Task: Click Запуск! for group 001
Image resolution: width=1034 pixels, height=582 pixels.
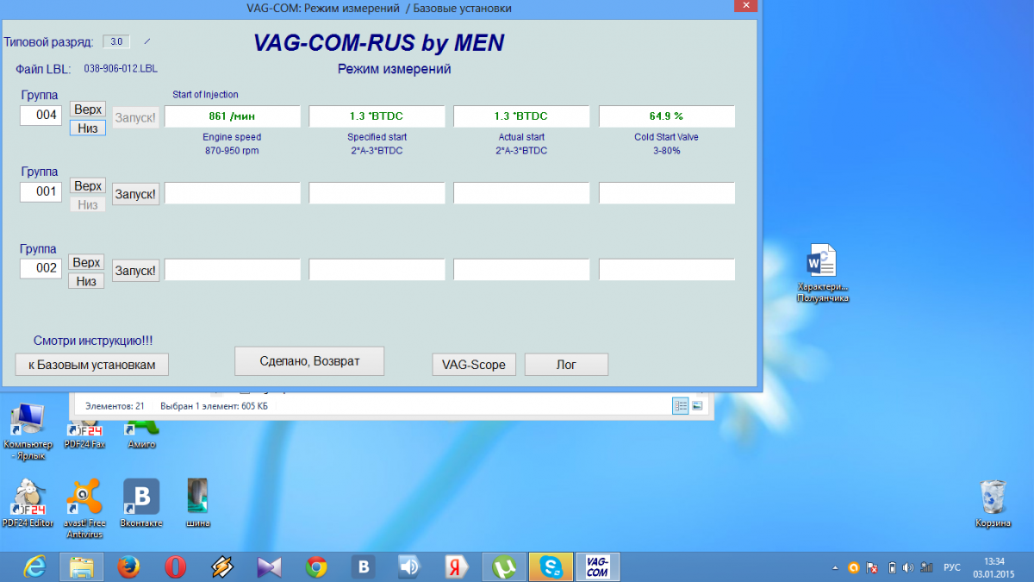Action: click(x=136, y=194)
